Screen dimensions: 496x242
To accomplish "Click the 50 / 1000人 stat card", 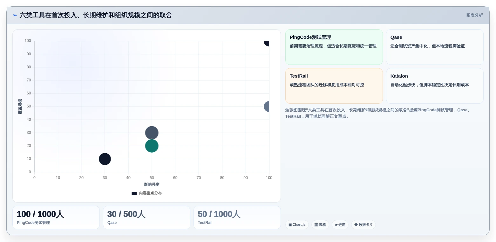I will pos(237,218).
